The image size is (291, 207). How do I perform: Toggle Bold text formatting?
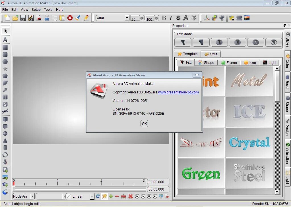[x=164, y=18]
